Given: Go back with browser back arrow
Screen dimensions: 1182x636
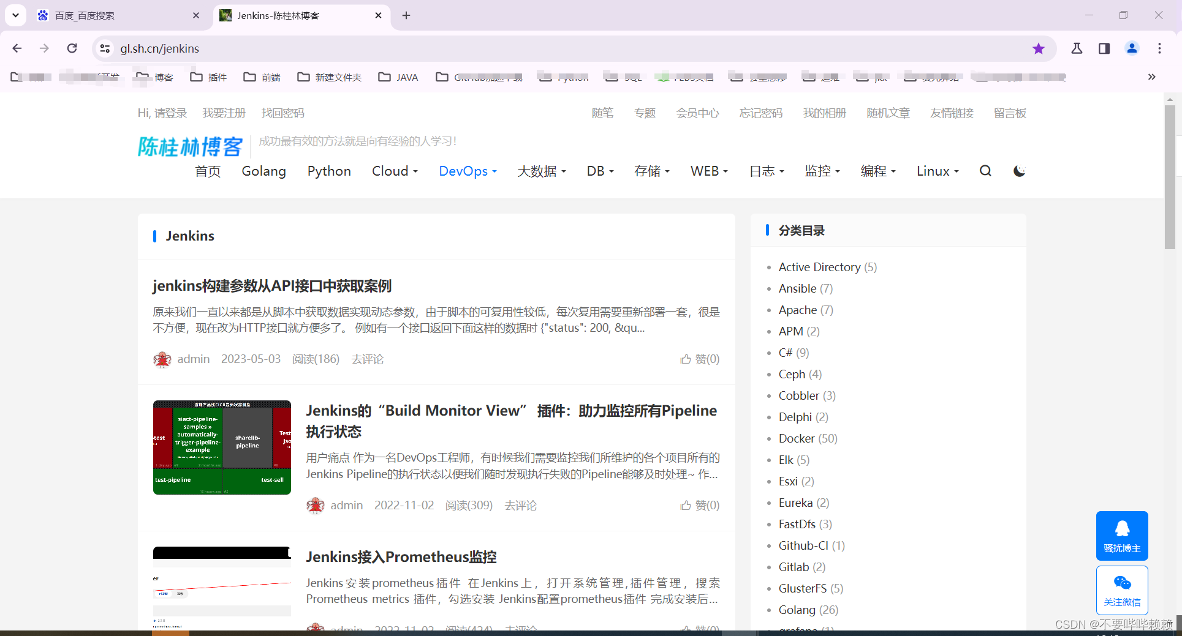Looking at the screenshot, I should pos(17,48).
